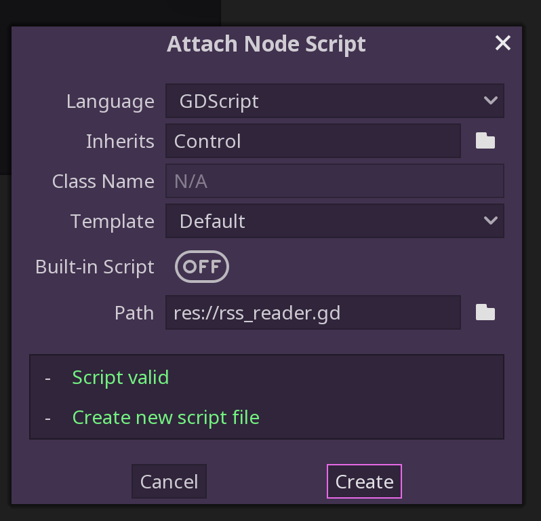Close the Attach Node Script dialog

click(x=503, y=43)
